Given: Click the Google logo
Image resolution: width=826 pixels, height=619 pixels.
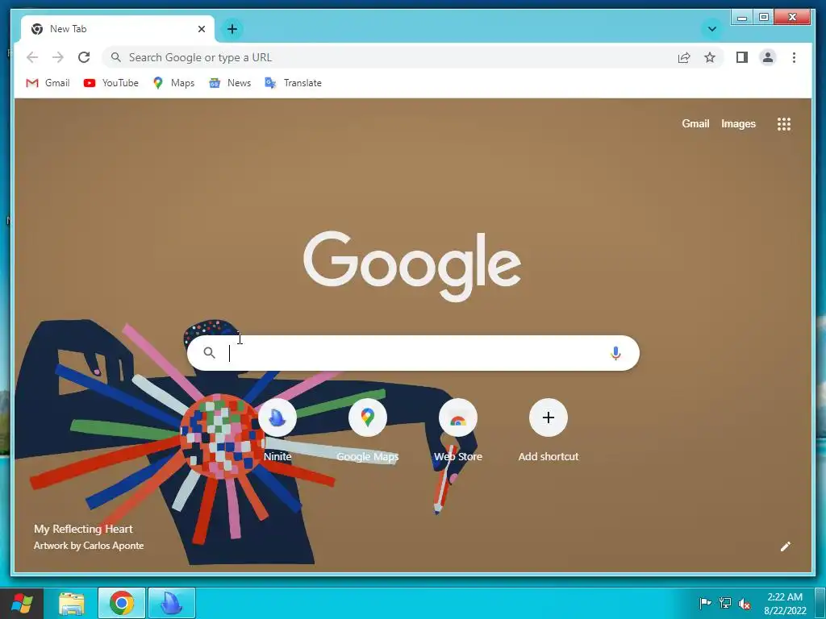Looking at the screenshot, I should point(412,266).
